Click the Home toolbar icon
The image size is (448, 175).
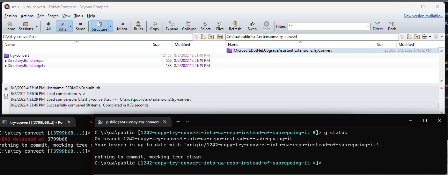10,26
